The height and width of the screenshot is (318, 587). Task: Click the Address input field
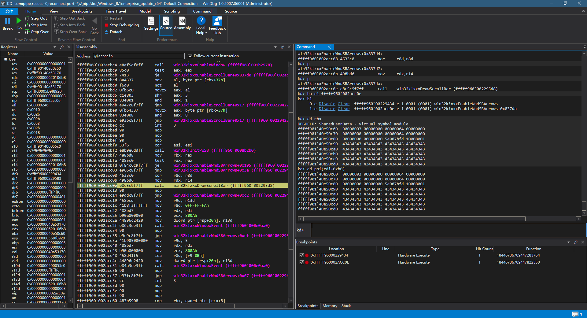pyautogui.click(x=139, y=56)
